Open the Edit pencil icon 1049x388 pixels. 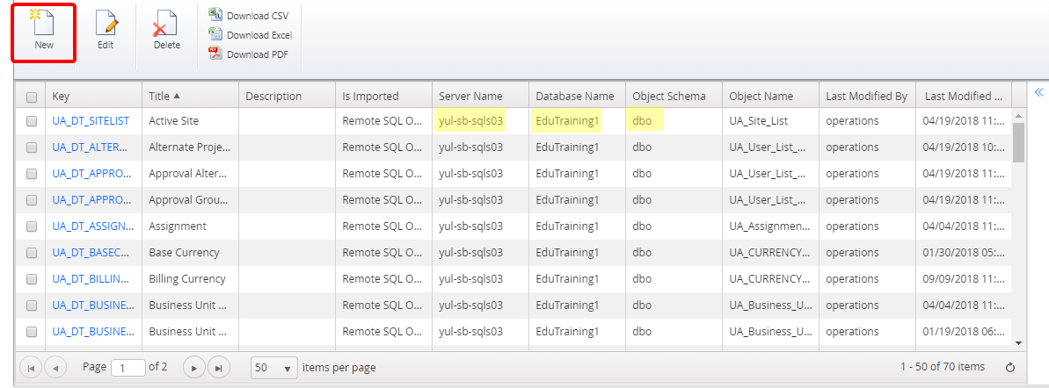[106, 23]
